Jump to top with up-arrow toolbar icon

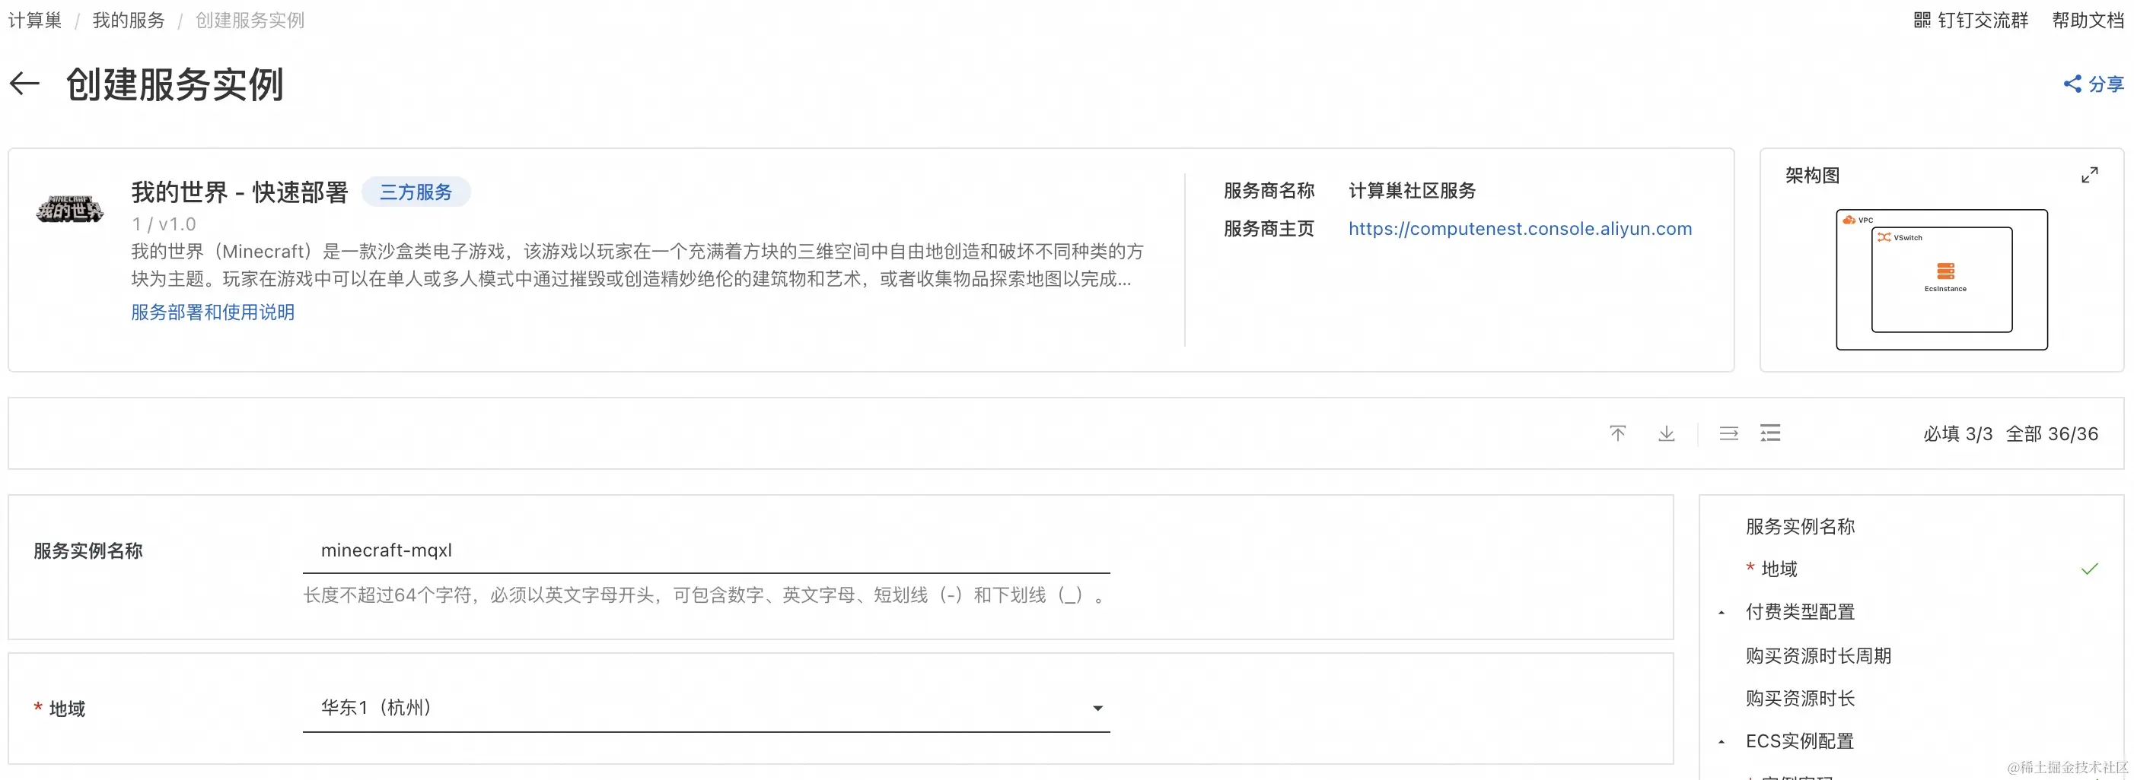tap(1617, 433)
